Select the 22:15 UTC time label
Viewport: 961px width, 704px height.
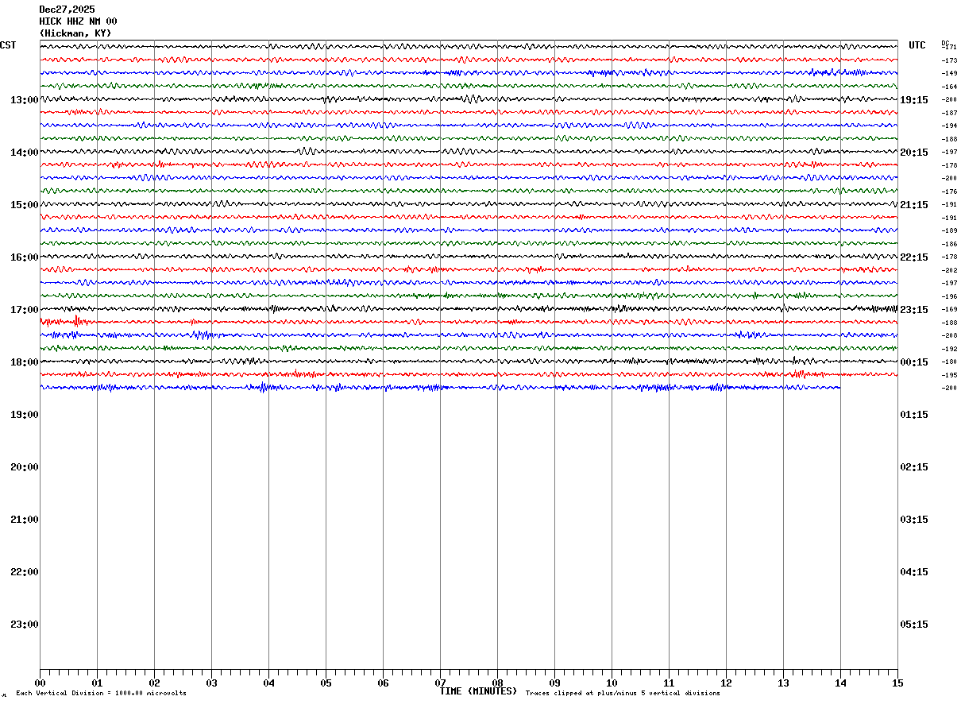coord(914,257)
